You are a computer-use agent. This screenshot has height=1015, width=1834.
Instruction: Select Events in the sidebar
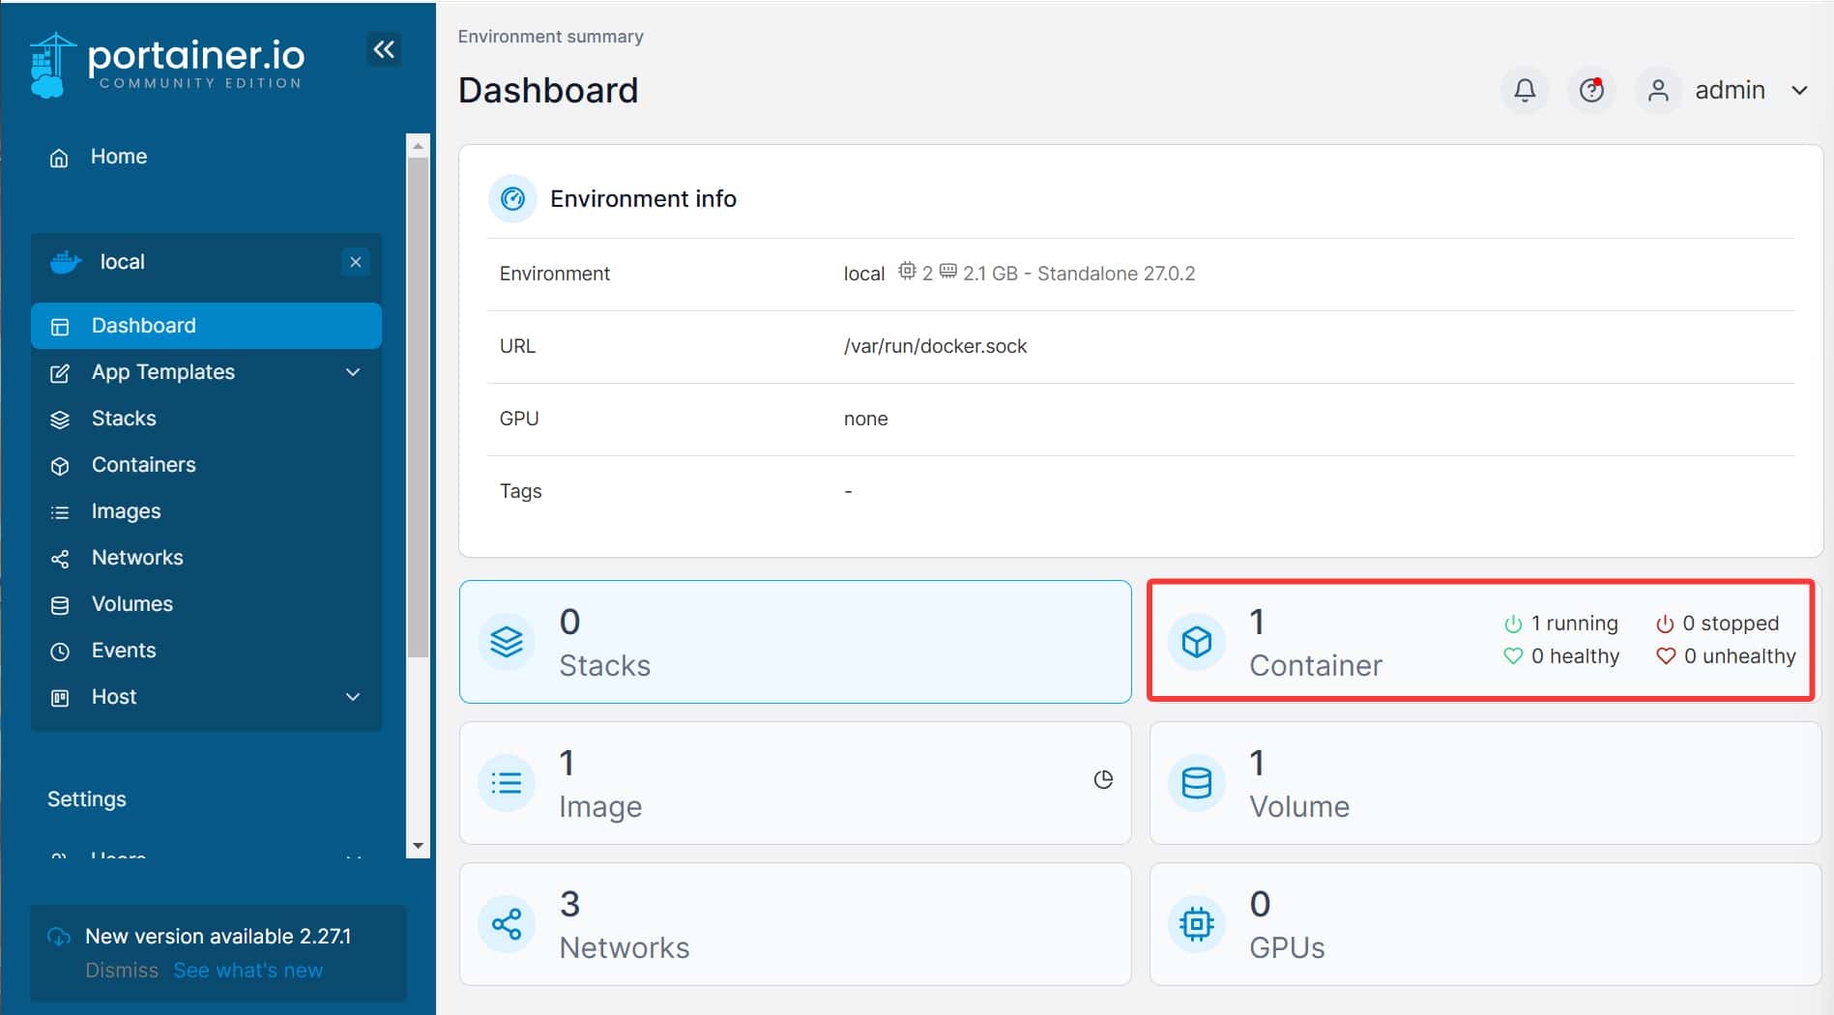click(x=123, y=651)
